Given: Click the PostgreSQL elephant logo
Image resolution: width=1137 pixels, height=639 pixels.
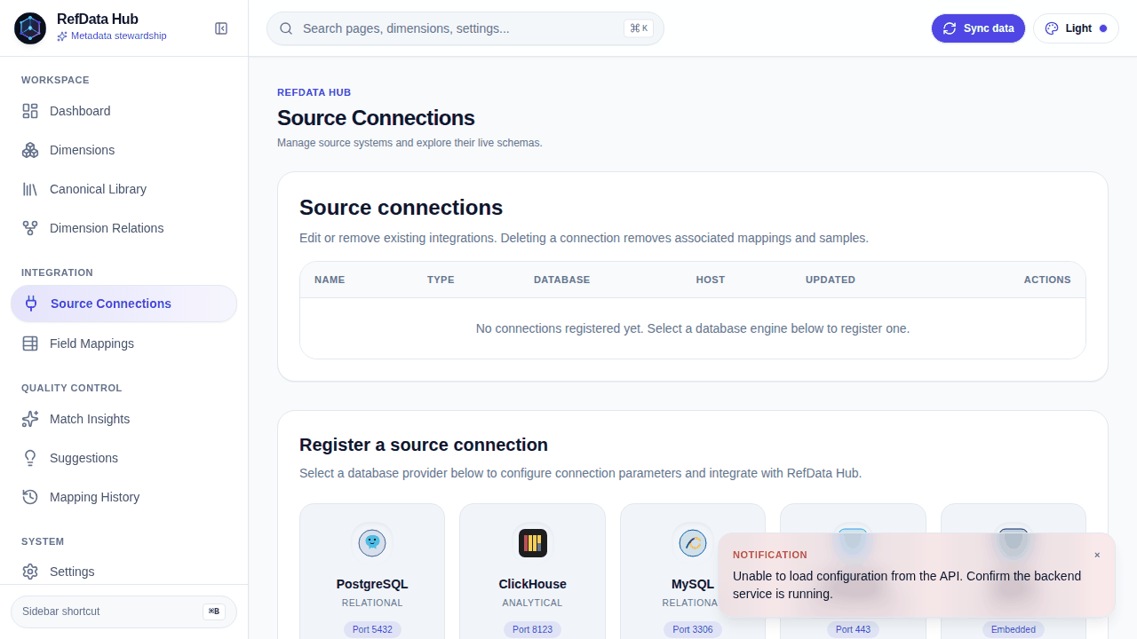Looking at the screenshot, I should tap(372, 542).
